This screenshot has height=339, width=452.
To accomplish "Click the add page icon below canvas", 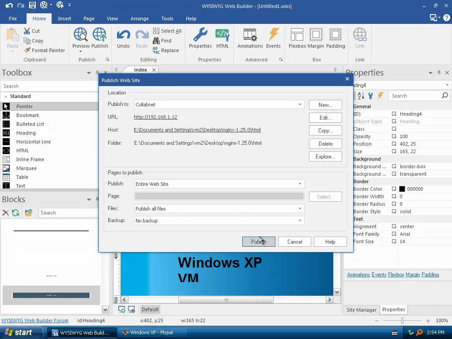I will coord(122,309).
